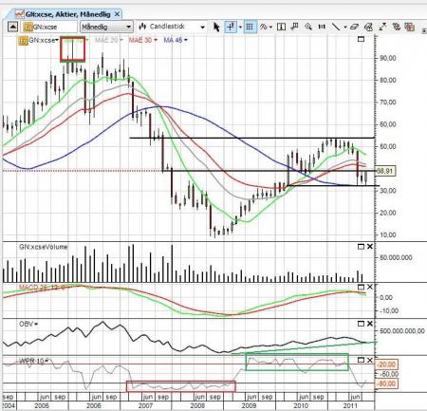The height and width of the screenshot is (411, 427).
Task: Expand the MAE 30 indicator menu
Action: pos(142,40)
